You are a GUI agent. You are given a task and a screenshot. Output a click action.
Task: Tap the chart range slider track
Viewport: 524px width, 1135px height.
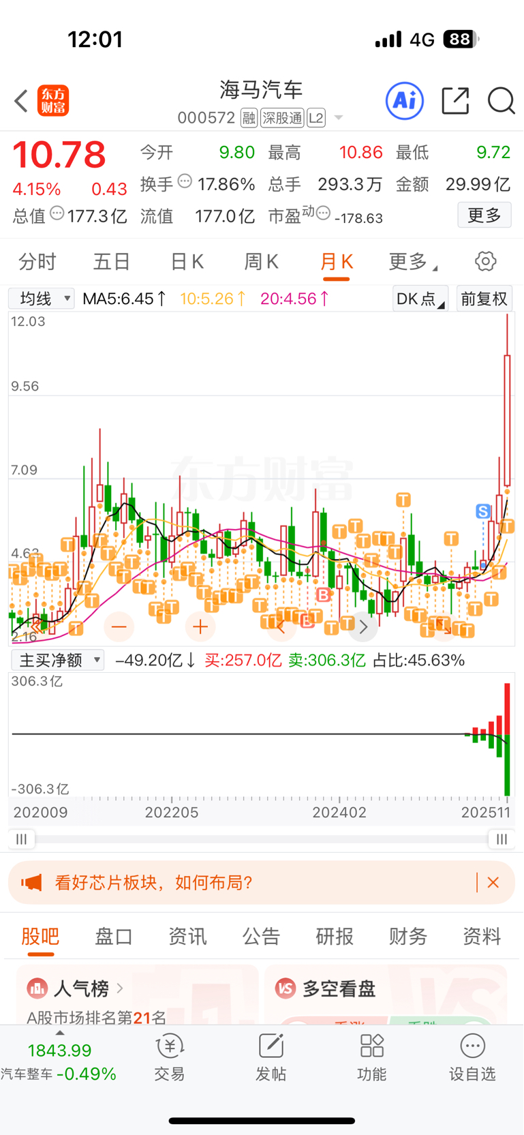pos(262,838)
